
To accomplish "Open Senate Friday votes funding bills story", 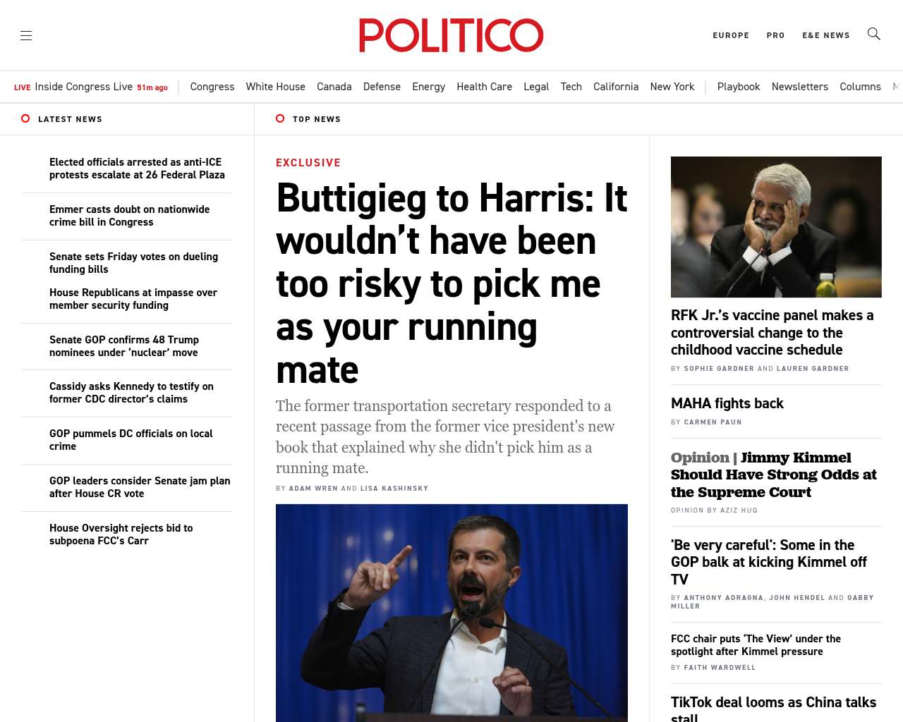I will pos(133,263).
